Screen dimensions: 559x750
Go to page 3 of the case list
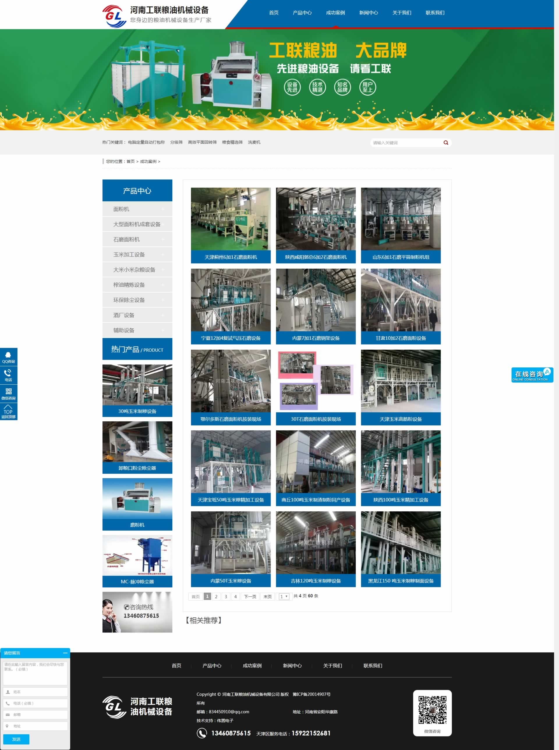tap(226, 596)
